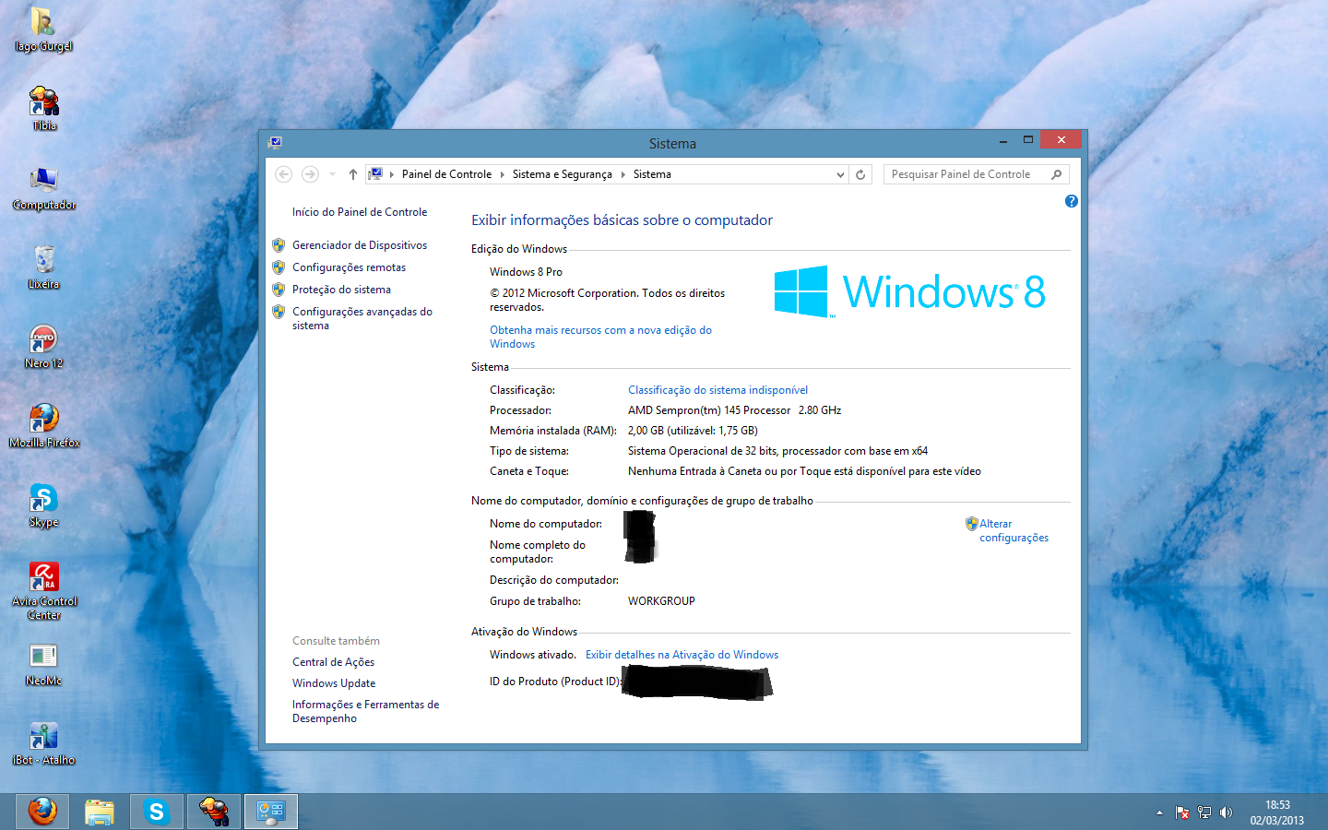The image size is (1328, 830).
Task: Open the Iago Gurgel desktop folder
Action: 42,30
